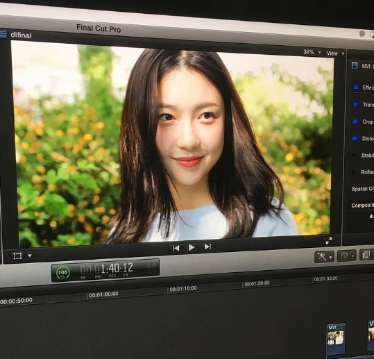Viewport: 374px width, 359px height.
Task: Play the clip in the viewer
Action: pos(192,247)
